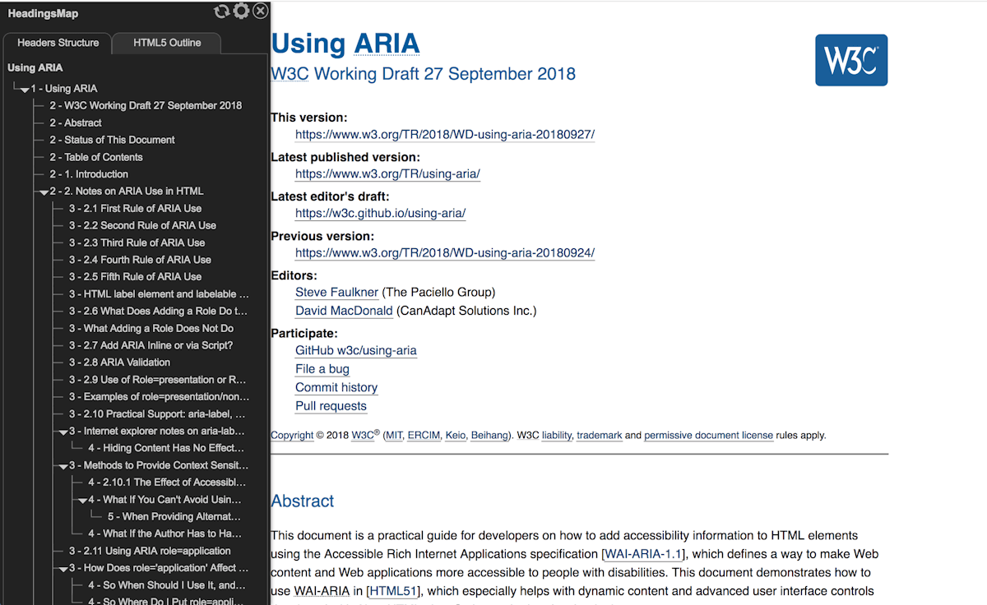The height and width of the screenshot is (605, 987).
Task: Open the Beihang link
Action: (x=489, y=436)
